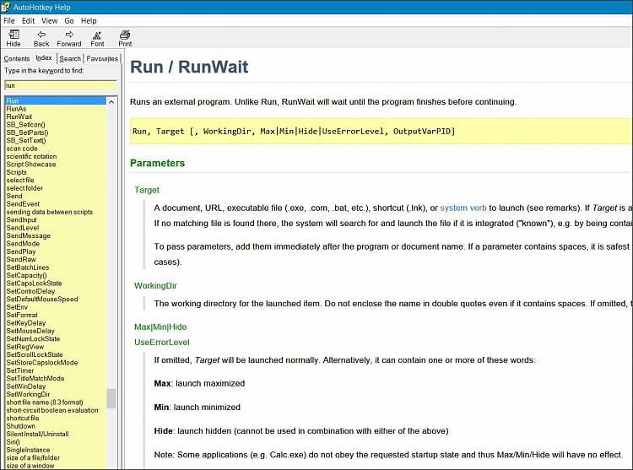Select 'SB_SetText()' index entry
Viewport: 633px width, 470px height.
click(x=26, y=140)
